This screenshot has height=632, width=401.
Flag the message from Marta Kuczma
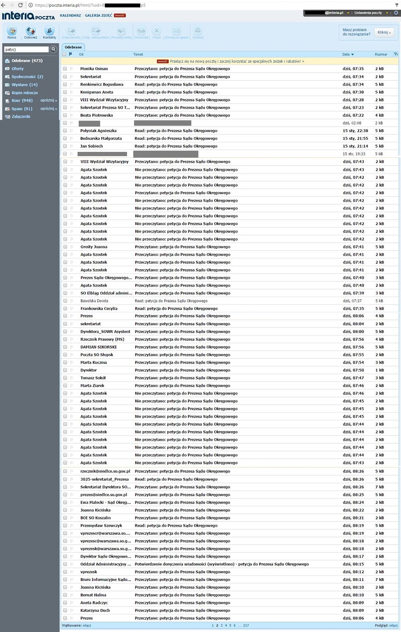point(71,363)
